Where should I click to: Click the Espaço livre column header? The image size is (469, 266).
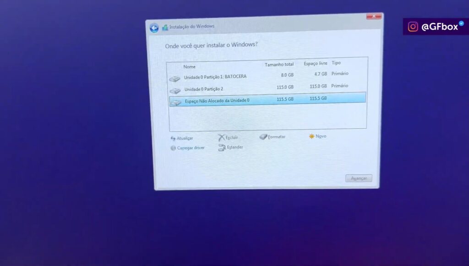pos(315,64)
